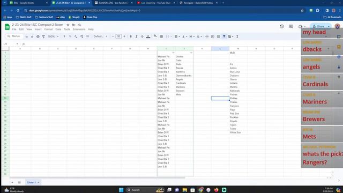Viewport: 343px width, 193px height.
Task: Increase decimal places
Action: tap(81, 36)
